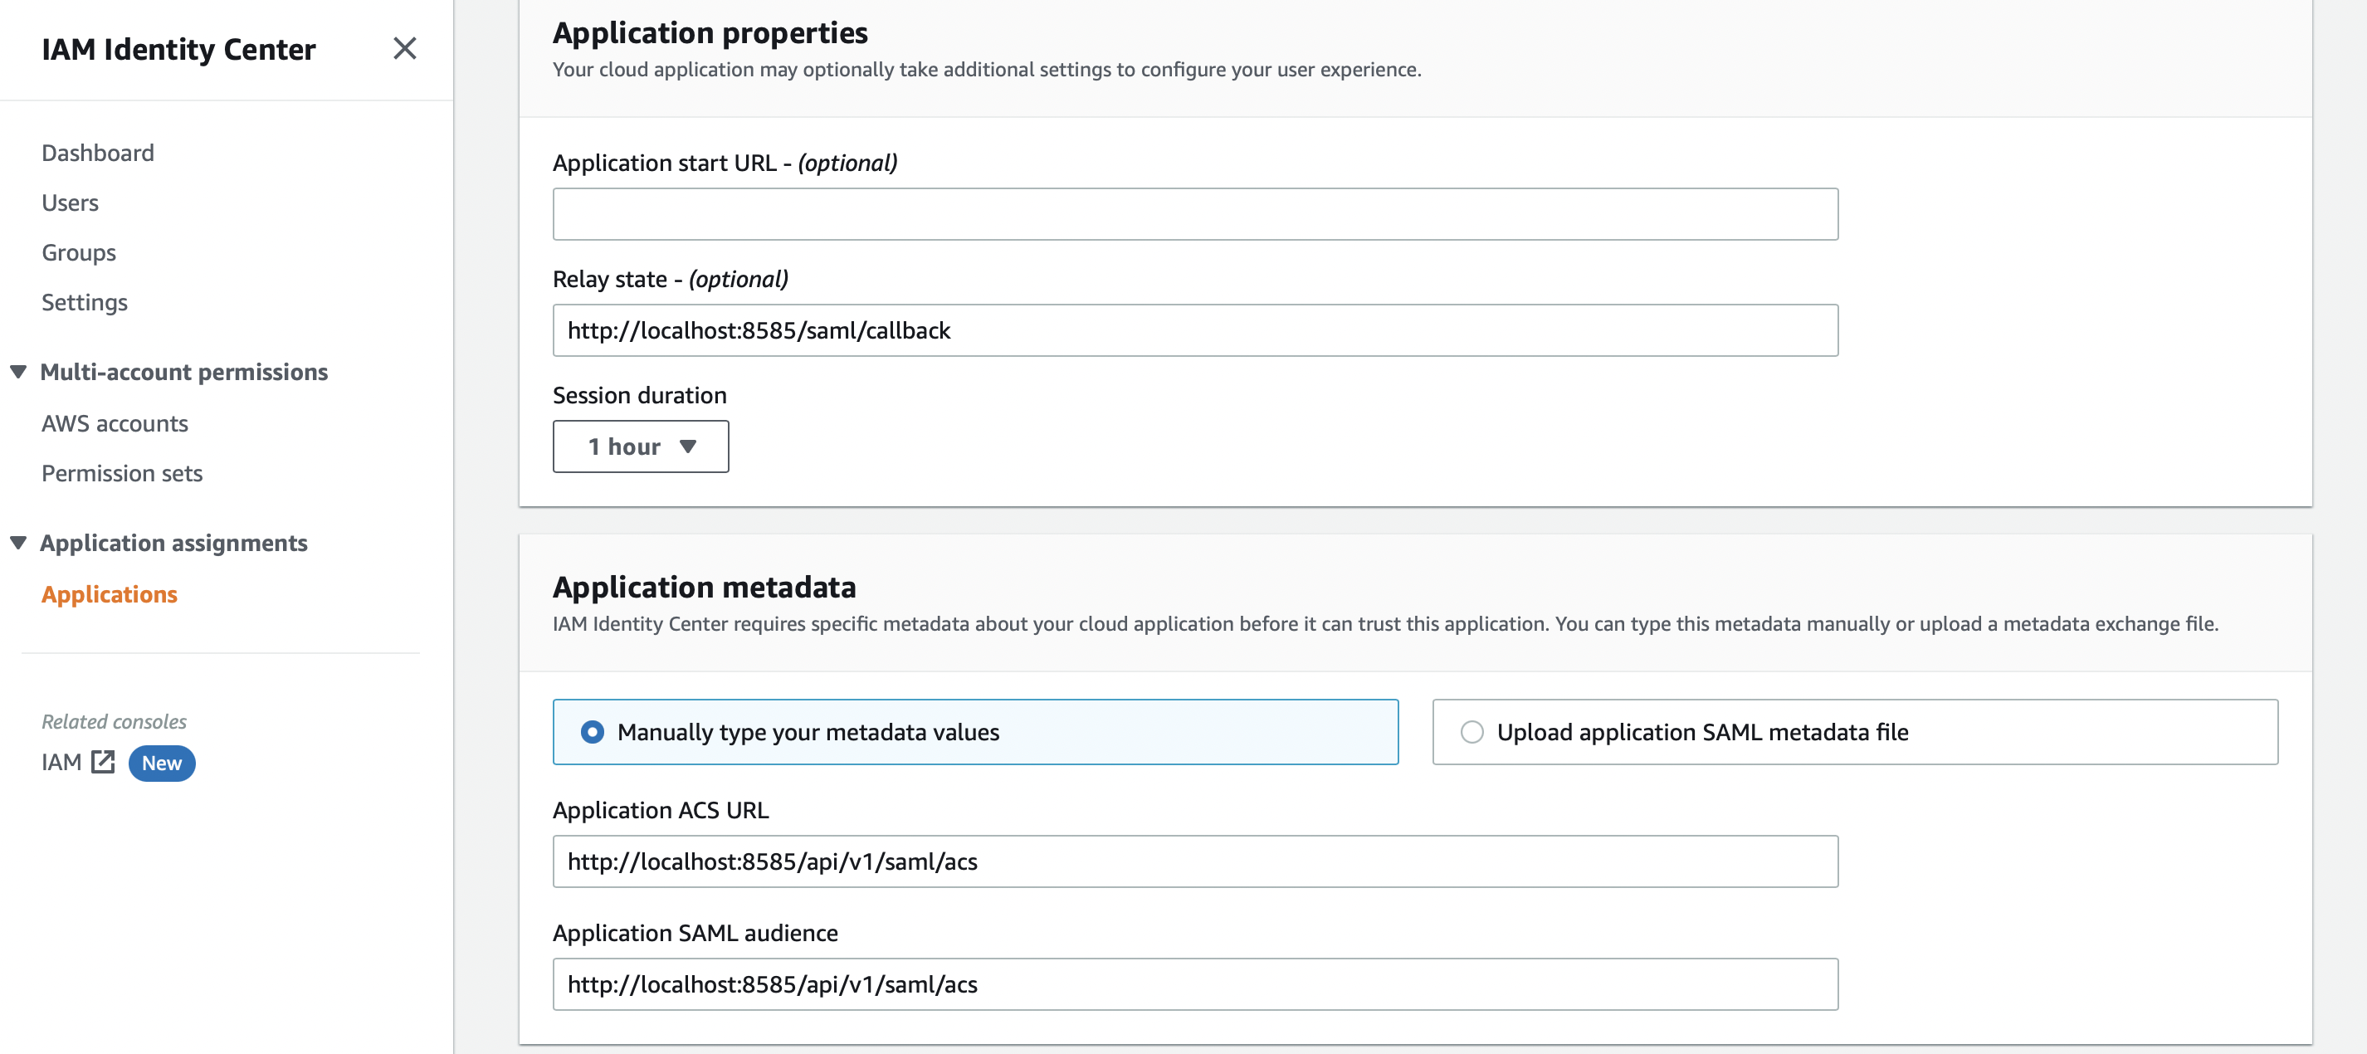This screenshot has width=2367, height=1054.
Task: Go to Applications in the sidebar
Action: (x=110, y=594)
